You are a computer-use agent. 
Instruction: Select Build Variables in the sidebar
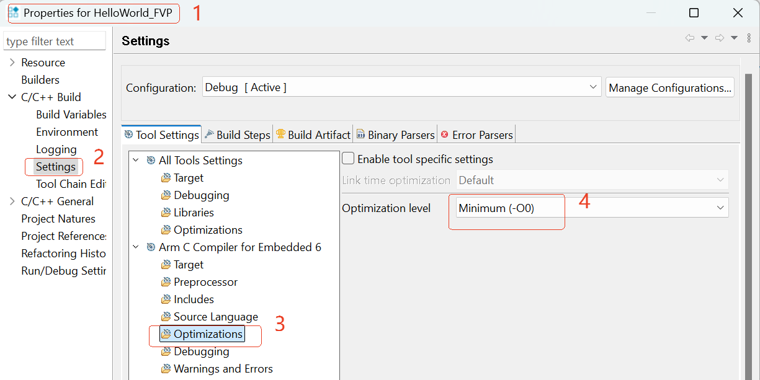click(x=71, y=115)
